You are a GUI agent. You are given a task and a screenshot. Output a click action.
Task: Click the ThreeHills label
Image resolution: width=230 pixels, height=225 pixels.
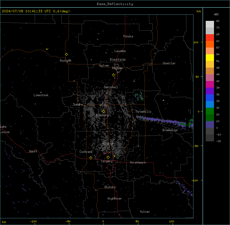click(143, 112)
